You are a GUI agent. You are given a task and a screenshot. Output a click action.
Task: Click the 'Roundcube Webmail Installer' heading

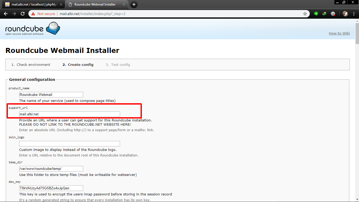(x=62, y=50)
